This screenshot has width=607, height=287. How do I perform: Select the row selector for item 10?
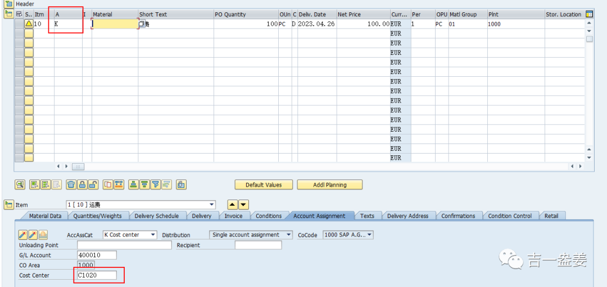pos(19,24)
